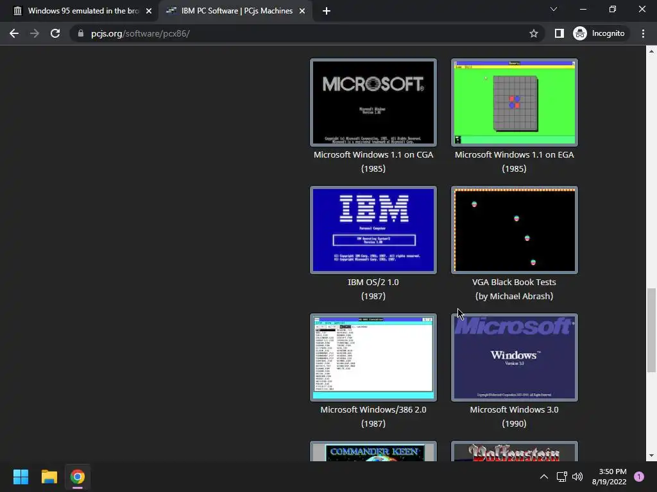657x492 pixels.
Task: Open a new browser tab
Action: [x=327, y=11]
